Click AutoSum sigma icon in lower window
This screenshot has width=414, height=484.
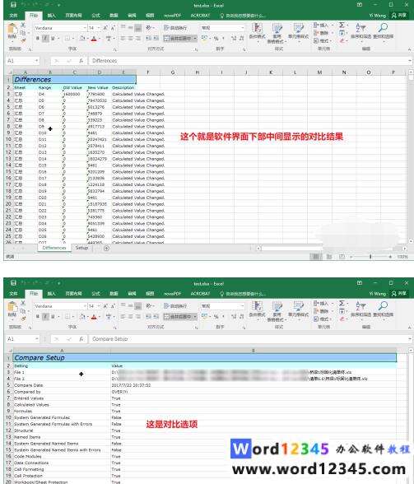(342, 303)
